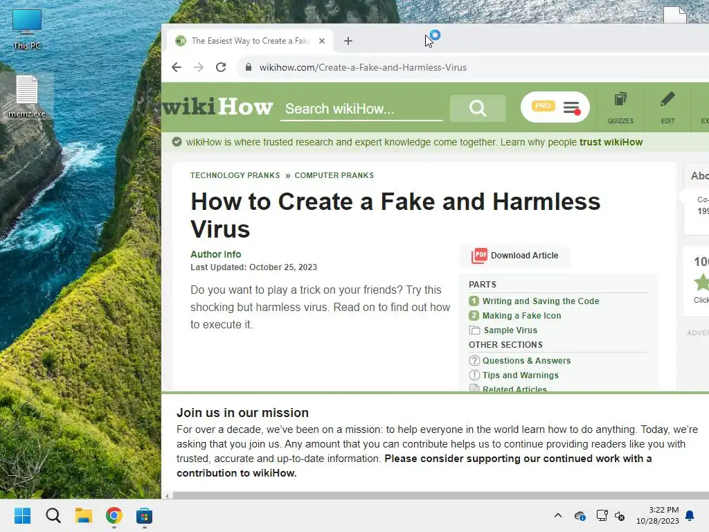Jump to Writing and Saving the Code
This screenshot has height=532, width=709.
(x=540, y=301)
